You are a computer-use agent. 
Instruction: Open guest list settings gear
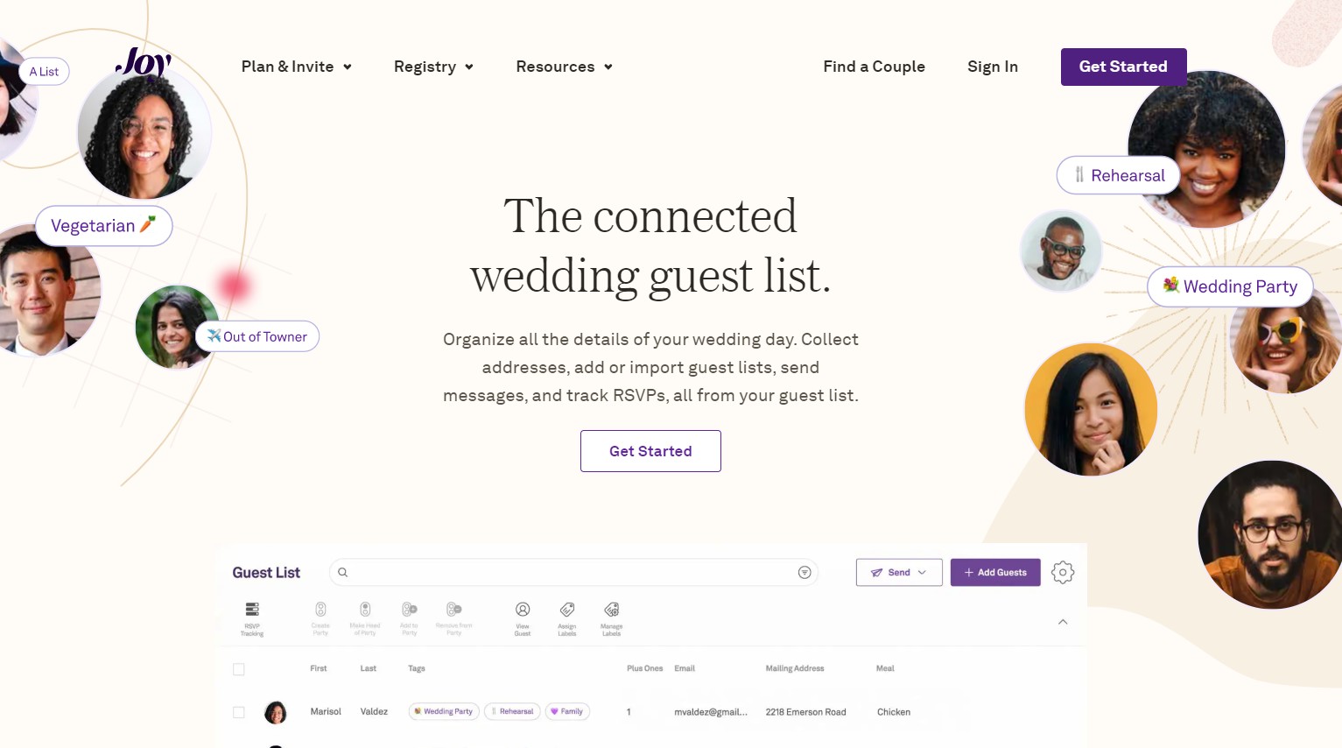pos(1063,572)
